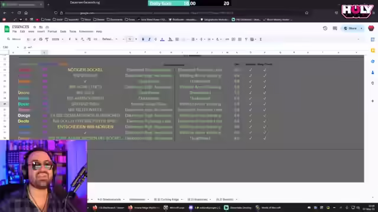Open Streamlabs Desktop from taskbar
The width and height of the screenshot is (378, 212).
pyautogui.click(x=237, y=208)
